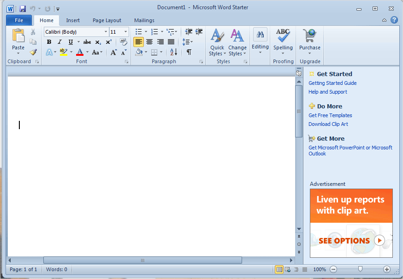Toggle bold formatting
The width and height of the screenshot is (403, 279).
pos(49,42)
